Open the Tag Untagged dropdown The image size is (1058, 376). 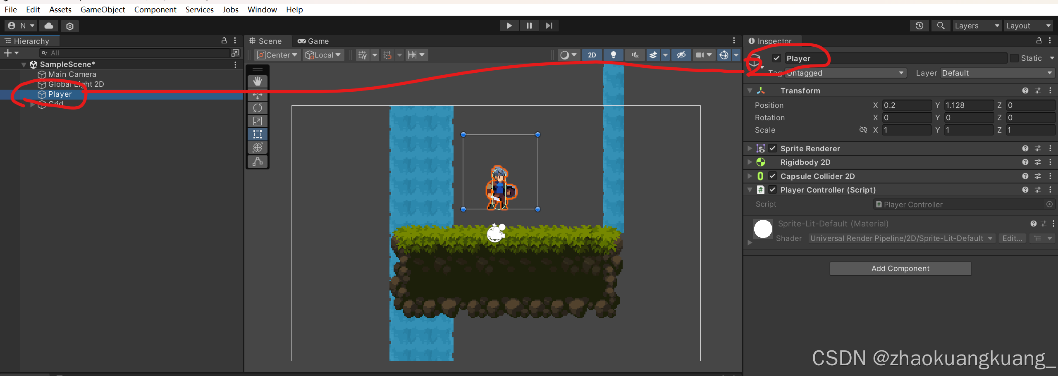coord(845,73)
